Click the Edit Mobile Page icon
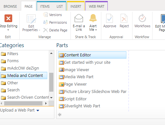The image size is (165, 125). (x=163, y=19)
